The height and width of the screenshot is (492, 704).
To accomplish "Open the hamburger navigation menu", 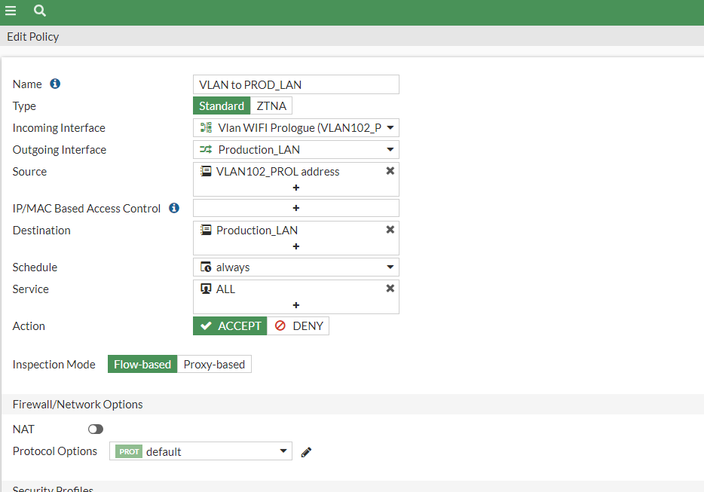I will tap(11, 11).
